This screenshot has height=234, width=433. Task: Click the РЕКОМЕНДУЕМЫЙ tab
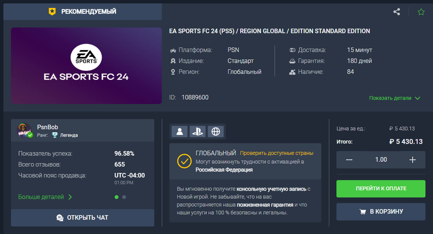coord(83,12)
